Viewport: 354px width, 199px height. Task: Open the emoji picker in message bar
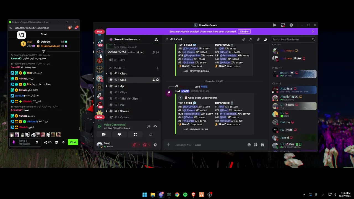[x=249, y=145]
